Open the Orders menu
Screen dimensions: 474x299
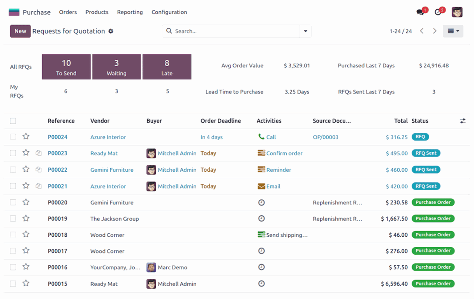pos(68,12)
